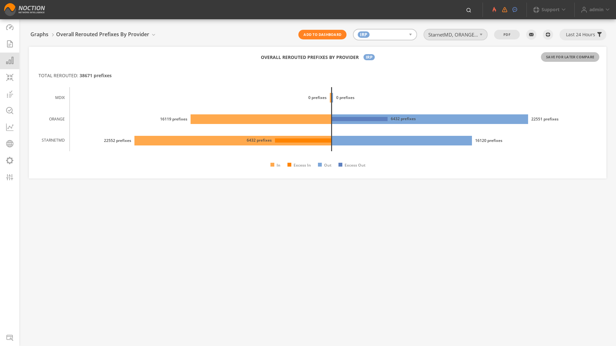616x346 pixels.
Task: Toggle the In legend series
Action: 276,165
